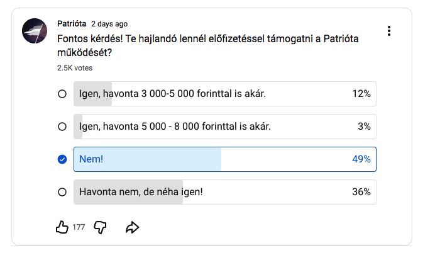Open the three-dot more options menu

pyautogui.click(x=390, y=31)
